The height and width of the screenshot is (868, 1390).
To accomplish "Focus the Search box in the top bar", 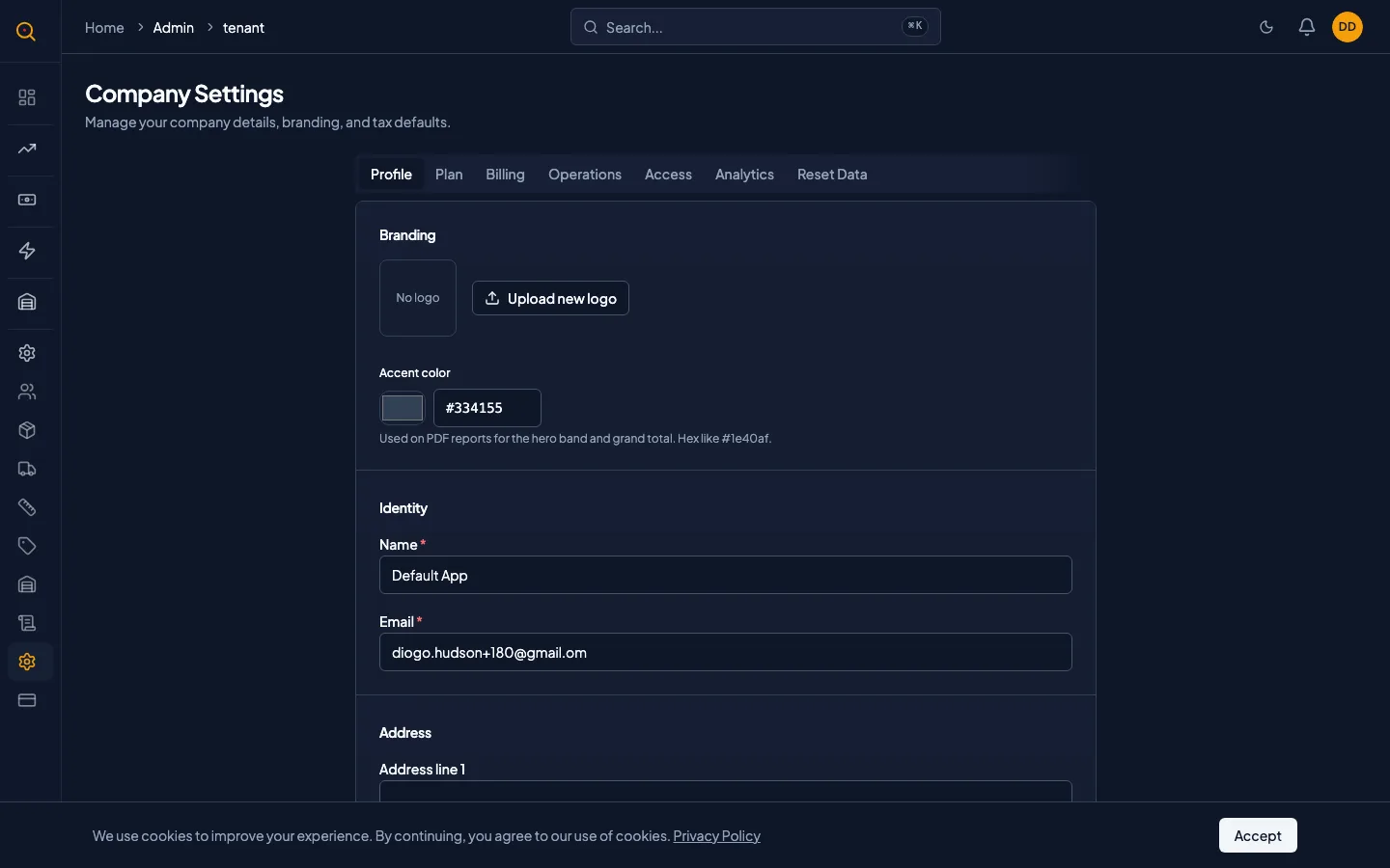I will pos(756,27).
